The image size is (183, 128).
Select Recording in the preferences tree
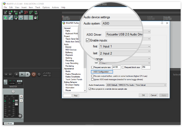(70, 61)
